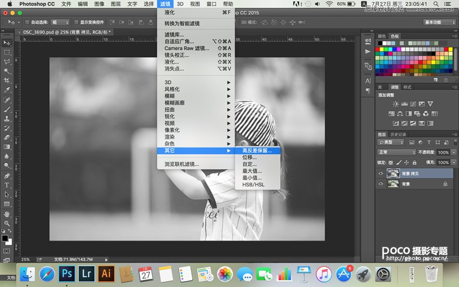
Task: Open the 基本功能 workspace dropdown
Action: click(440, 23)
